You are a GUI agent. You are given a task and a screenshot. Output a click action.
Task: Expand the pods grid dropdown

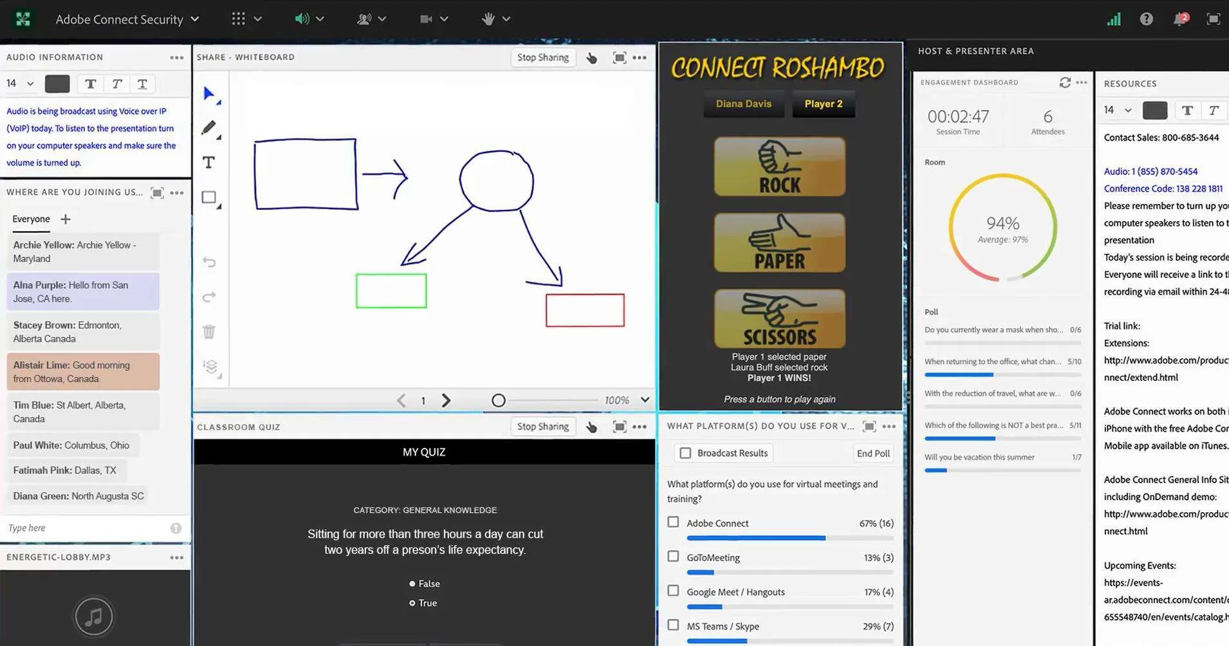258,19
